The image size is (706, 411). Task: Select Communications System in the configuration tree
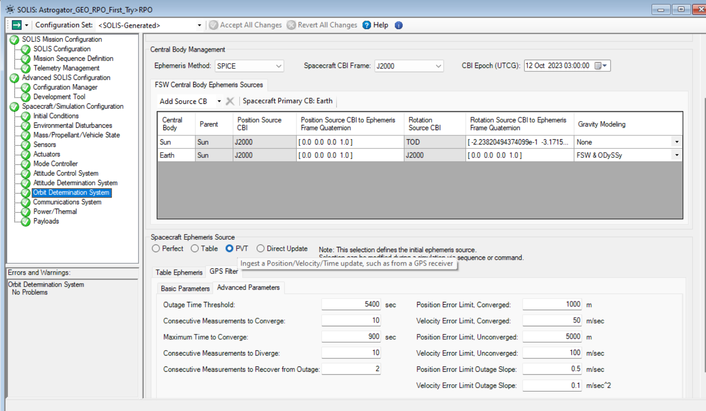[x=67, y=202]
